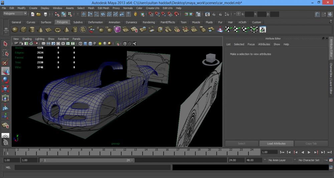The height and width of the screenshot is (178, 334).
Task: Create a polygon sphere from the shelf
Action: 15,30
